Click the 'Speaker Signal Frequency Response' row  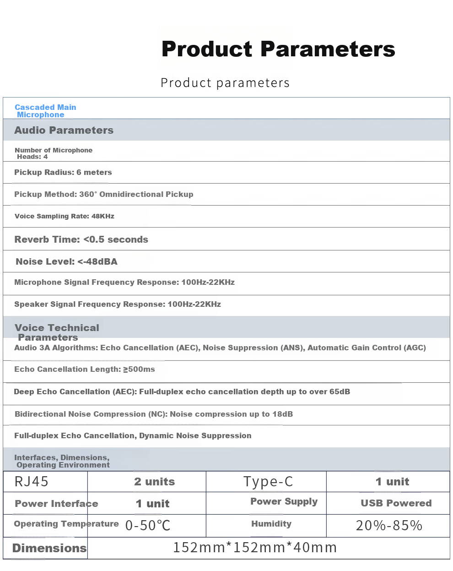[x=226, y=305]
